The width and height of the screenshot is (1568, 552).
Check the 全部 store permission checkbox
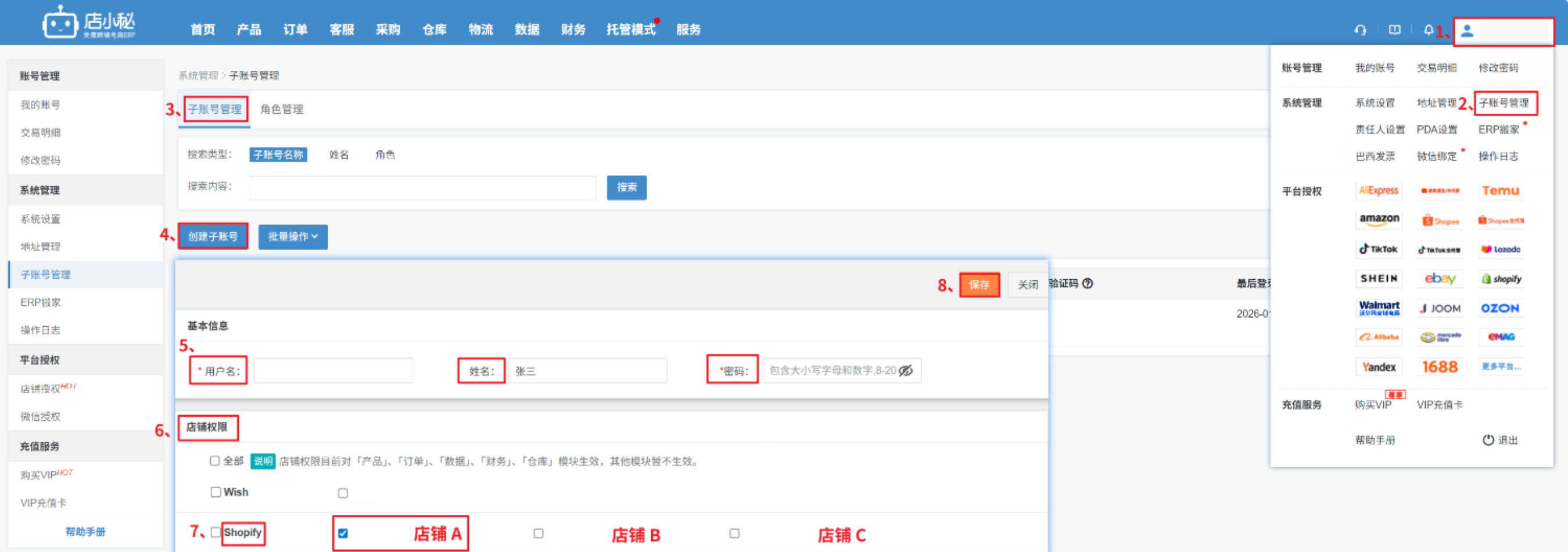pyautogui.click(x=215, y=461)
